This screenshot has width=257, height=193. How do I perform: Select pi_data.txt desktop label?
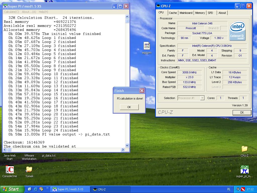[x=49, y=155]
